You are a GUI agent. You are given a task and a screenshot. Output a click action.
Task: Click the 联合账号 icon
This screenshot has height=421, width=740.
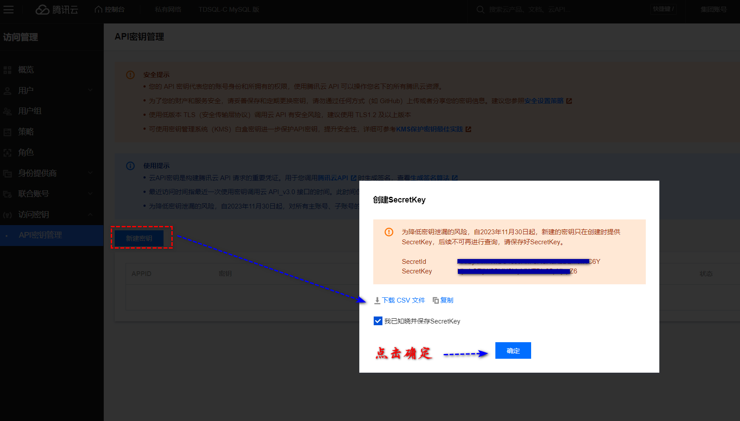pyautogui.click(x=7, y=194)
